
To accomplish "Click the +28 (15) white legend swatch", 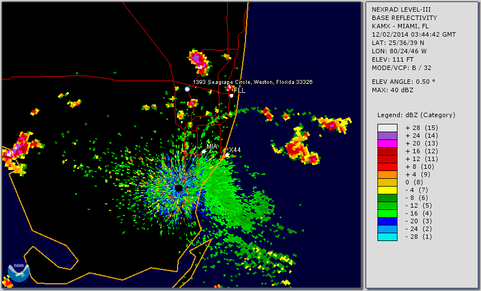I will (387, 128).
